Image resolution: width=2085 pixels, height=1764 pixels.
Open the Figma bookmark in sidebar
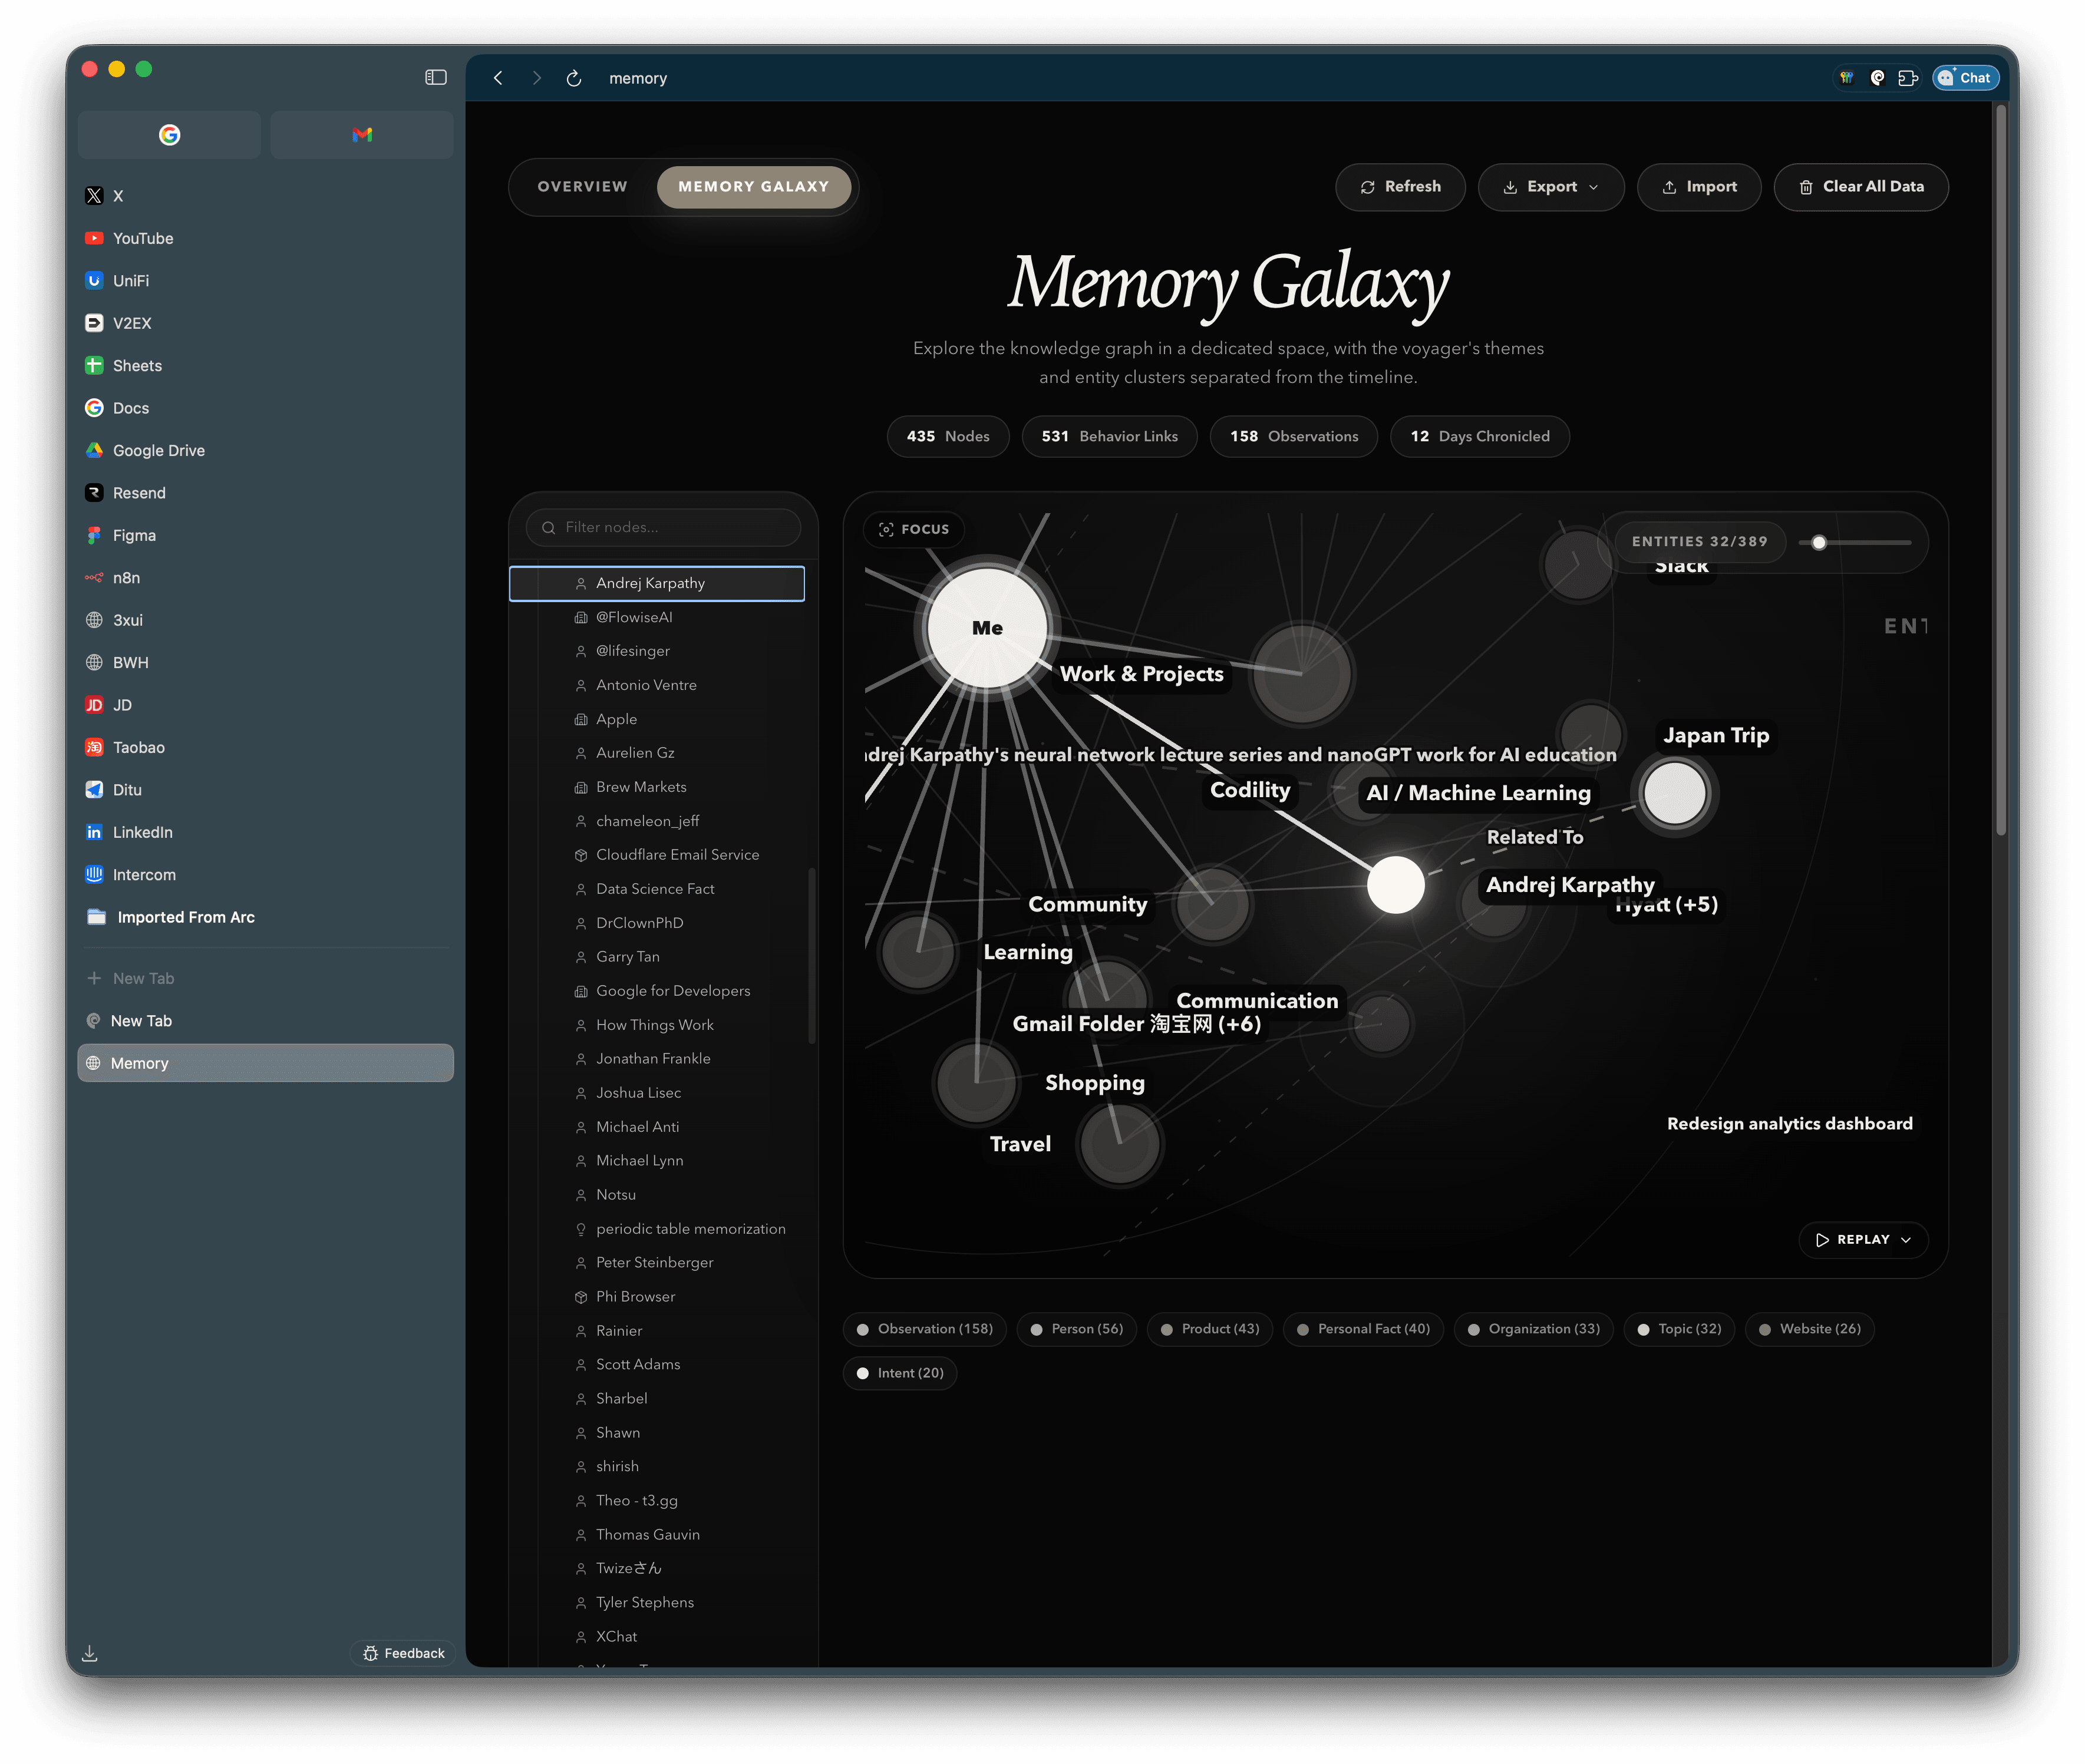pyautogui.click(x=134, y=535)
